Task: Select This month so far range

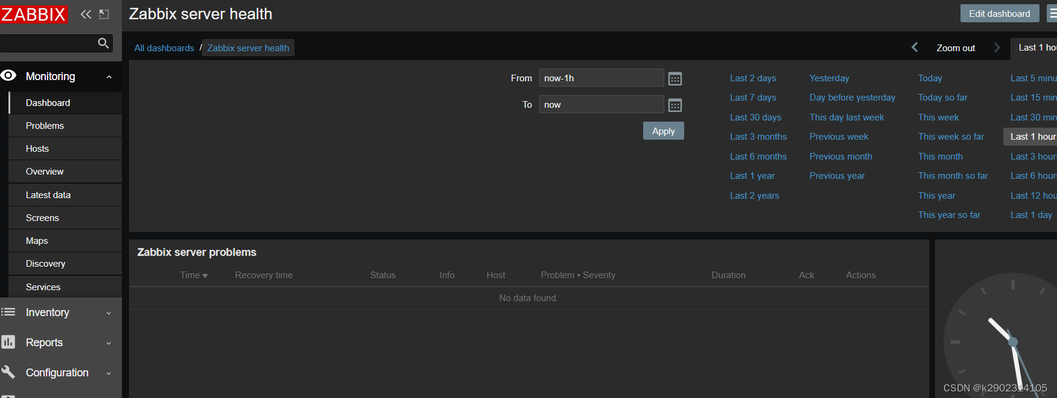Action: pos(953,176)
